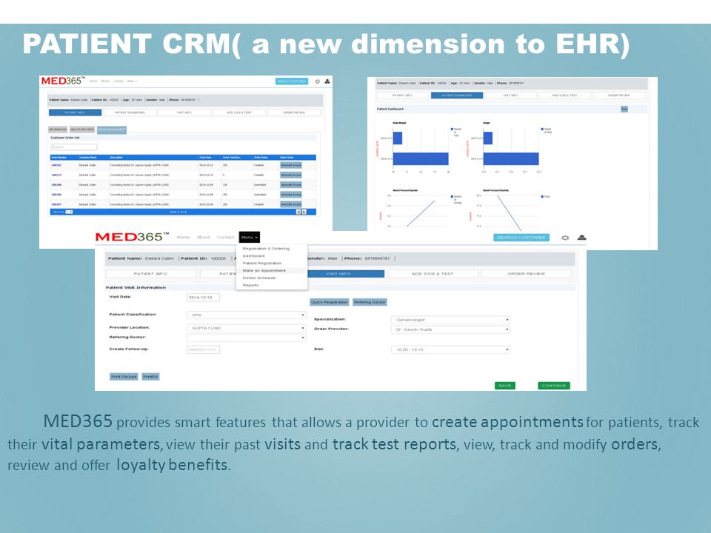
Task: Click the Contact link in the visit info navbar
Action: pyautogui.click(x=225, y=237)
